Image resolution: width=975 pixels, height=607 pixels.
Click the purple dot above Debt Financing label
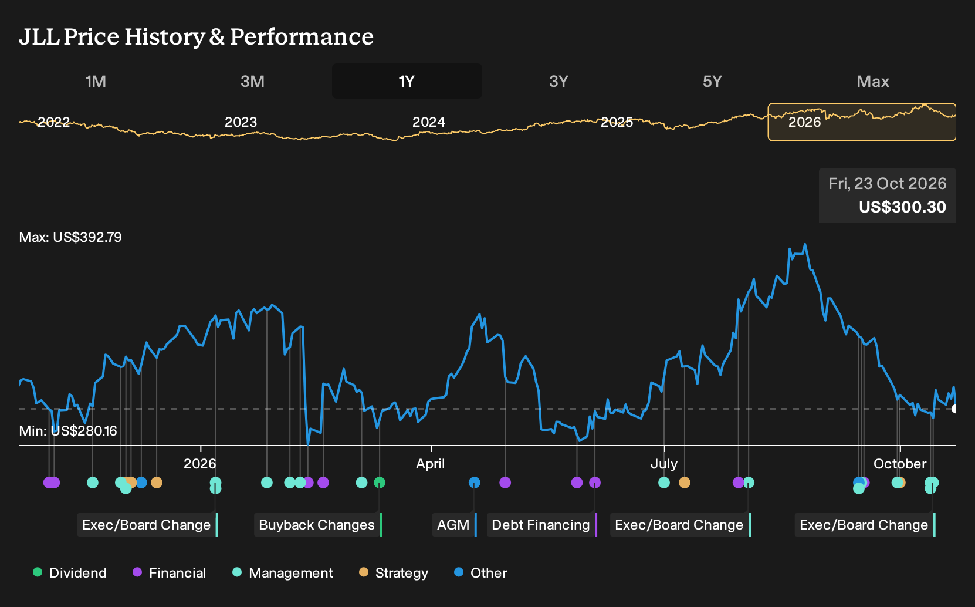tap(595, 483)
